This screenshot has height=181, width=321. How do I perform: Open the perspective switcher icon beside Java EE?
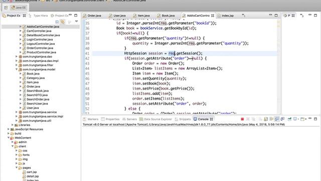[6, 8]
